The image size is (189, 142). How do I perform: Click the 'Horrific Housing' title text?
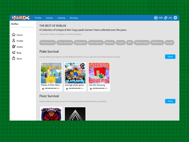pyautogui.click(x=97, y=85)
